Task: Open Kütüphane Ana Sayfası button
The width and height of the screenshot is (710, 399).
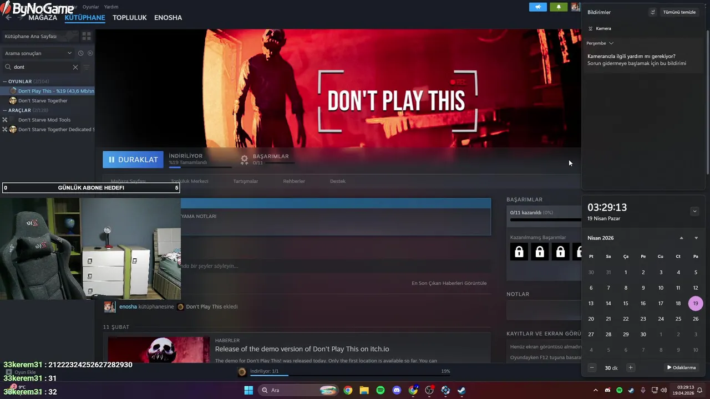Action: pyautogui.click(x=40, y=36)
